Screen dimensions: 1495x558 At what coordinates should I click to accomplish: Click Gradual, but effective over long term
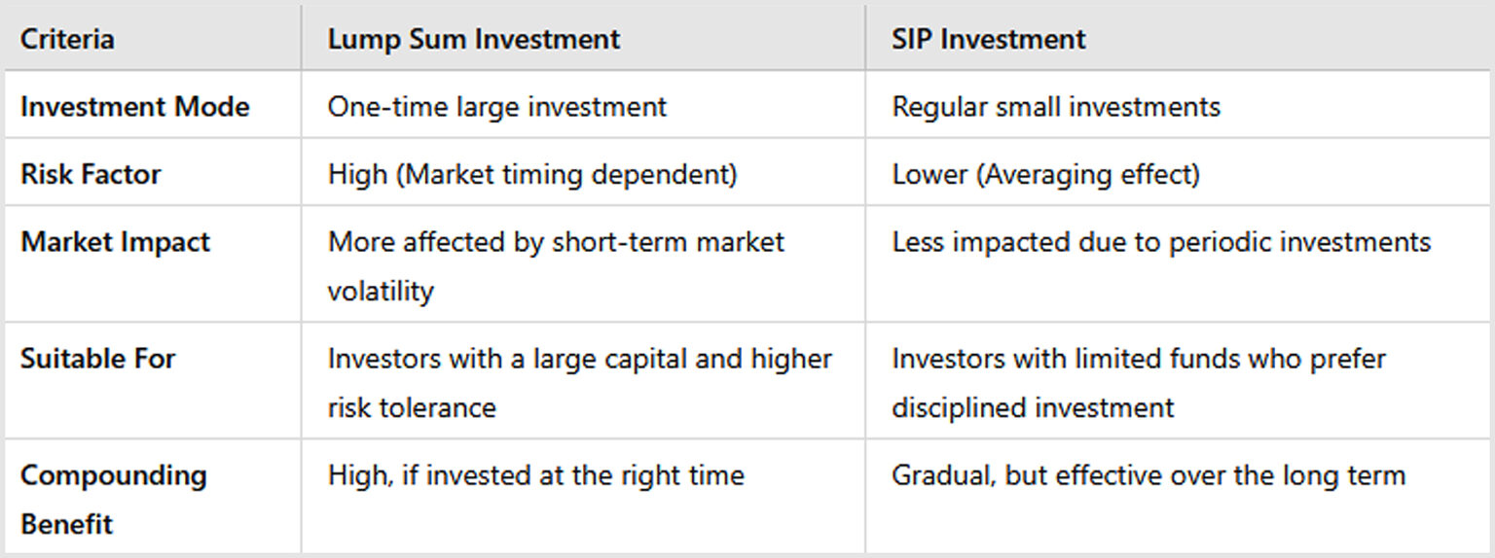tap(1149, 475)
